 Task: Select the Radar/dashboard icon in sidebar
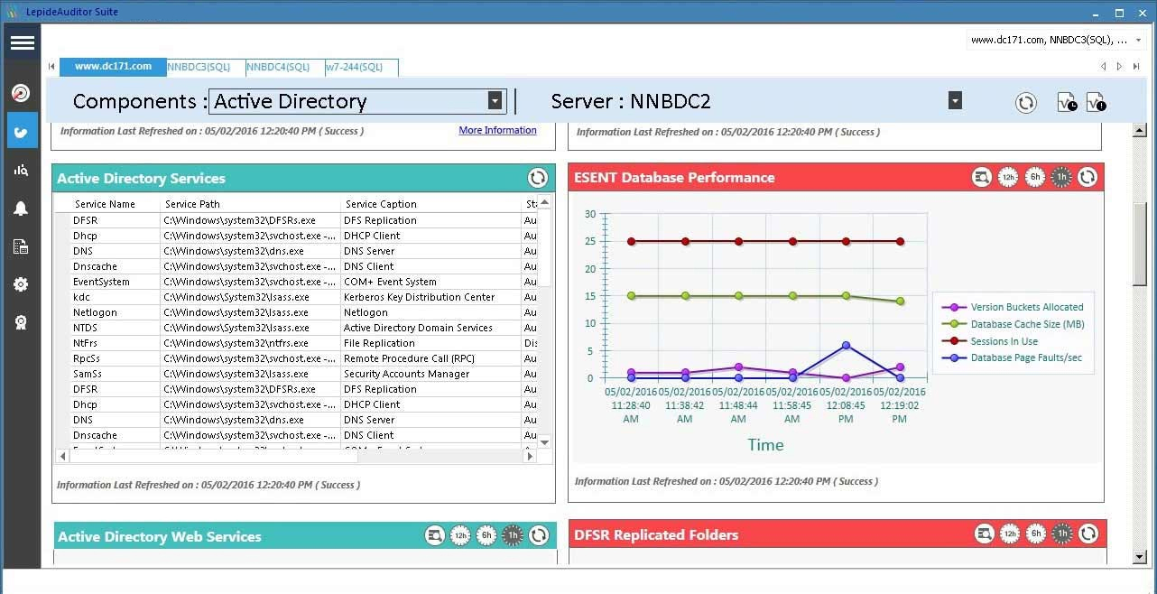[x=20, y=92]
